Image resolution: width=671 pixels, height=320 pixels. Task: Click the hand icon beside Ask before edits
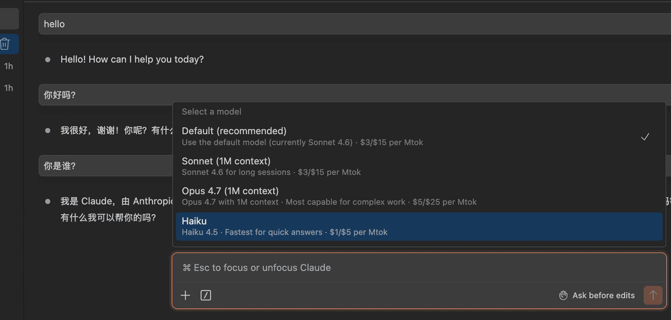[x=563, y=295]
